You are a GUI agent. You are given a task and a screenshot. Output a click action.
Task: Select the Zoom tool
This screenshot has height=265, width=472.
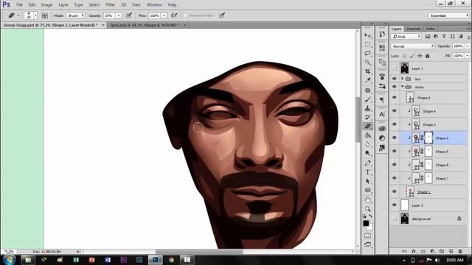coord(367,209)
